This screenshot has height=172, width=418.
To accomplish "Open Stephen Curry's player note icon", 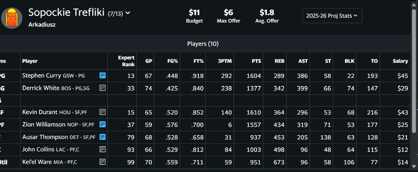I will (x=102, y=75).
